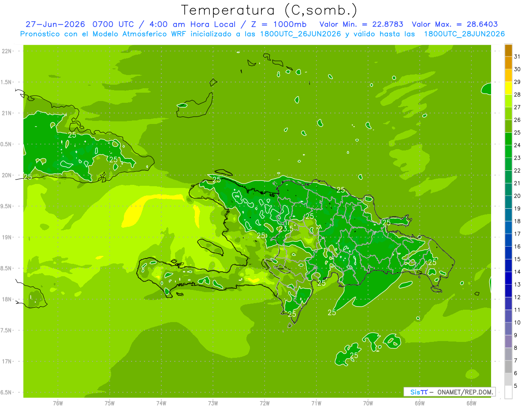Click the colorbar label "20"
Viewport: 529px width, 409px height.
point(517,196)
